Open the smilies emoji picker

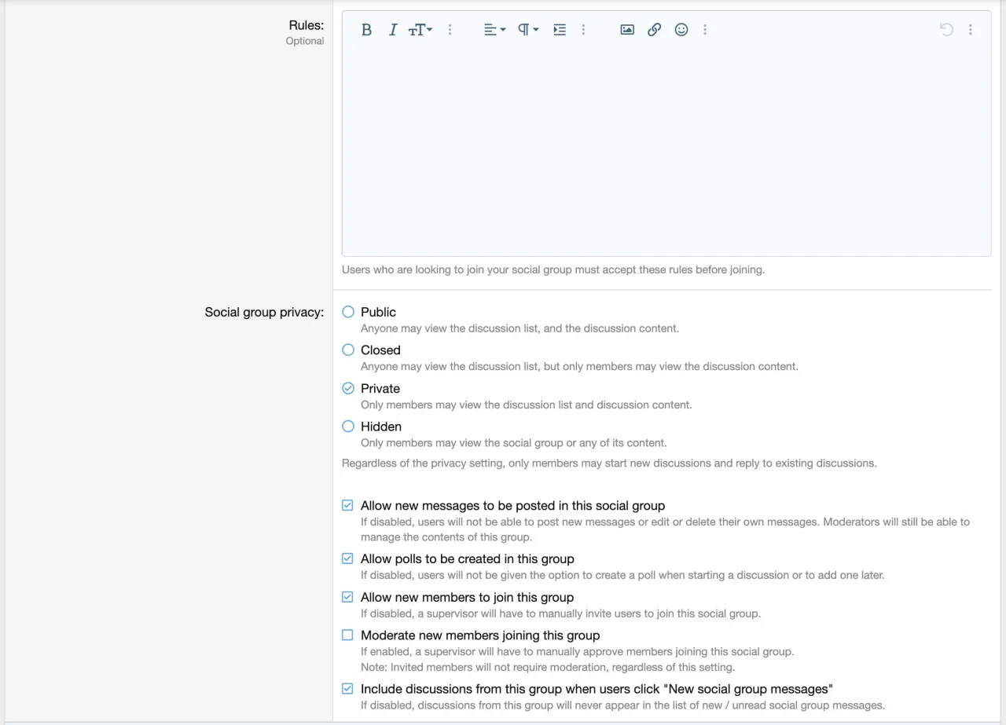pyautogui.click(x=681, y=30)
